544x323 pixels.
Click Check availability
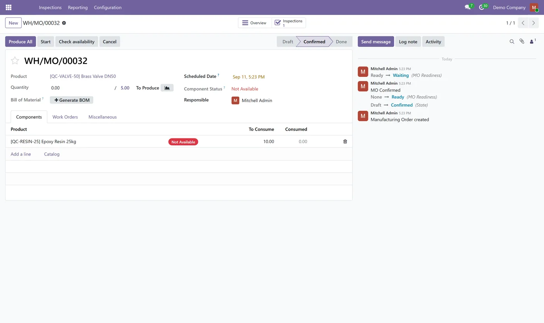pyautogui.click(x=77, y=41)
